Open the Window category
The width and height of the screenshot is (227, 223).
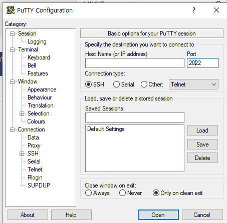(x=28, y=81)
